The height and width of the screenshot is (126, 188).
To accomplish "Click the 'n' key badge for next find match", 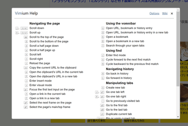I will tap(103, 59).
